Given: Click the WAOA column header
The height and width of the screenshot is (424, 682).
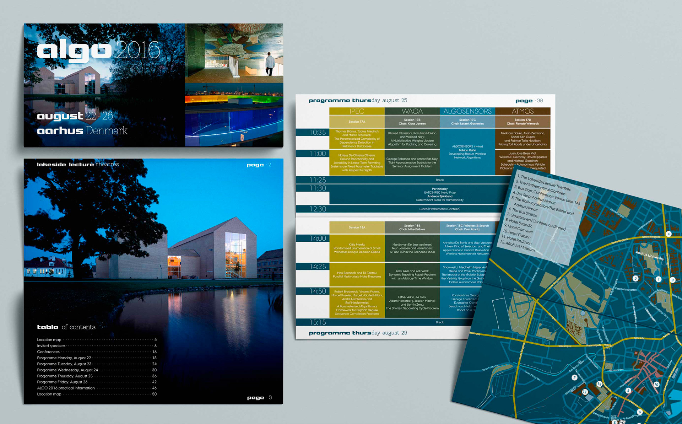Looking at the screenshot, I should (x=412, y=111).
